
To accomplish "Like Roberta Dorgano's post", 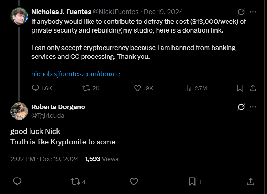I will 134,181.
